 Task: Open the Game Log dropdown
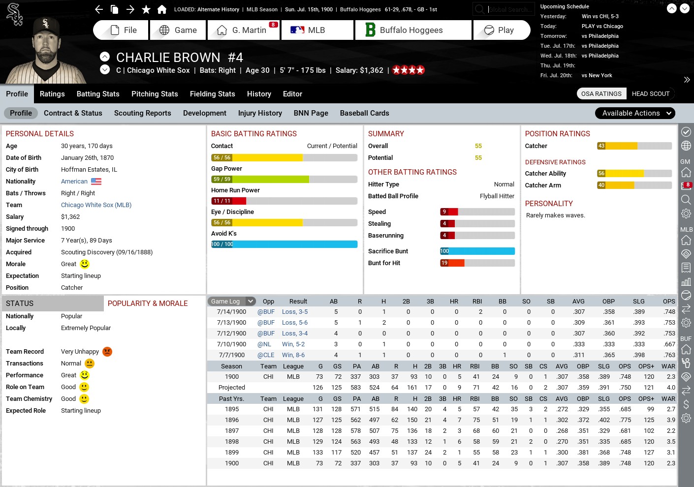231,302
